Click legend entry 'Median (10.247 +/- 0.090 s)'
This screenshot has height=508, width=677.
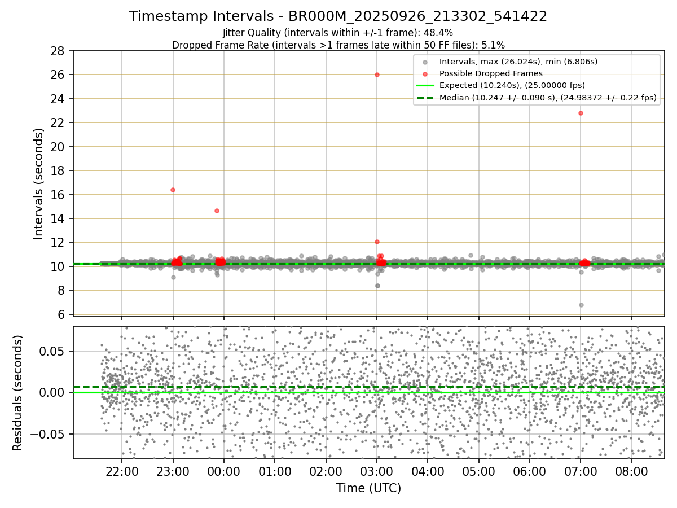coord(548,98)
